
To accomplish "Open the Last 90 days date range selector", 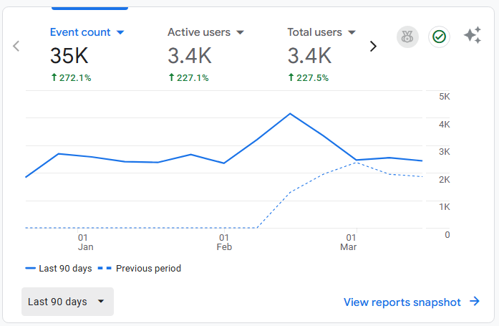I will coord(67,302).
